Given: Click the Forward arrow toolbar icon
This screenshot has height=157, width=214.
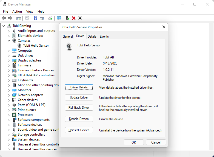Looking at the screenshot, I should point(10,18).
